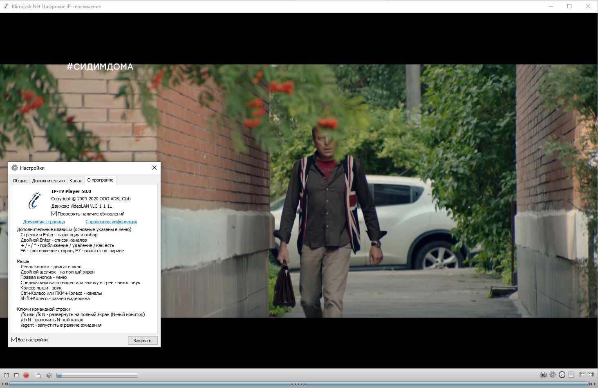Click the single right arrow on the seek bar
This screenshot has height=388, width=598.
(x=595, y=384)
